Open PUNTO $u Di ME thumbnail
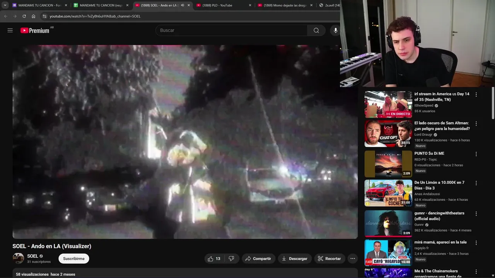 pyautogui.click(x=388, y=164)
